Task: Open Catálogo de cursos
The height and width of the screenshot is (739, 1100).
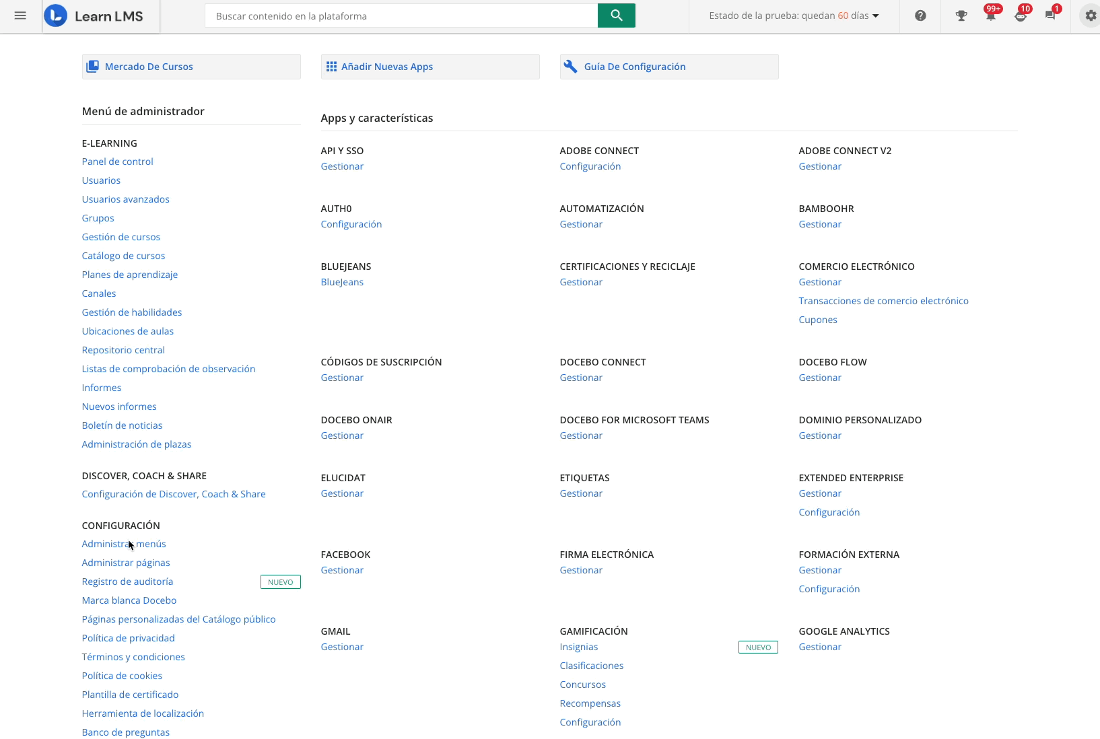Action: click(123, 256)
